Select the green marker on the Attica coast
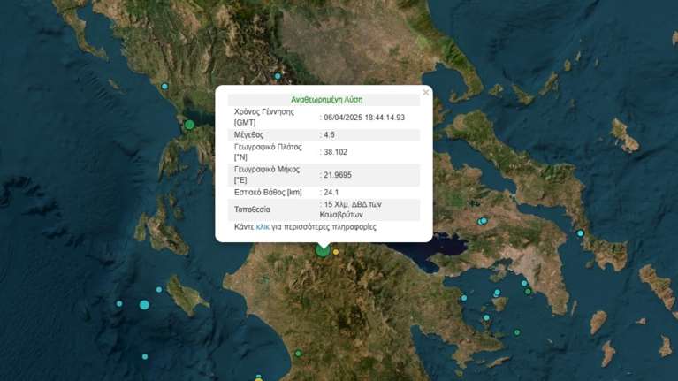 pyautogui.click(x=528, y=292)
